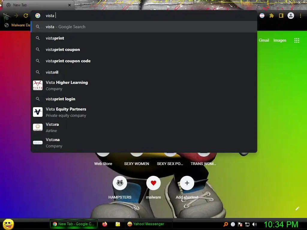Select the 'vista - Google Search' suggestion
The height and width of the screenshot is (230, 307).
[x=144, y=27]
